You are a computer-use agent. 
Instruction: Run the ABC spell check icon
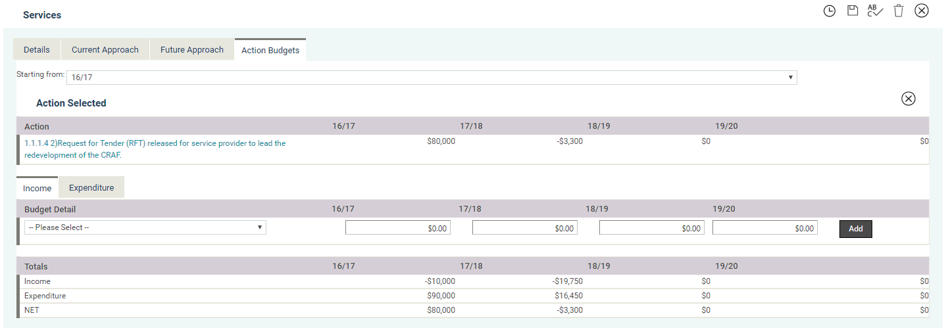point(875,11)
